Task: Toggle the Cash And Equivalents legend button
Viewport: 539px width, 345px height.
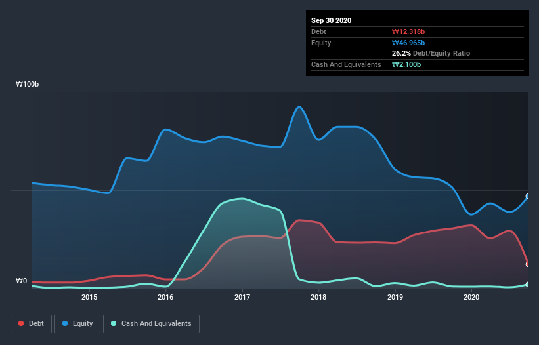Action: (151, 324)
